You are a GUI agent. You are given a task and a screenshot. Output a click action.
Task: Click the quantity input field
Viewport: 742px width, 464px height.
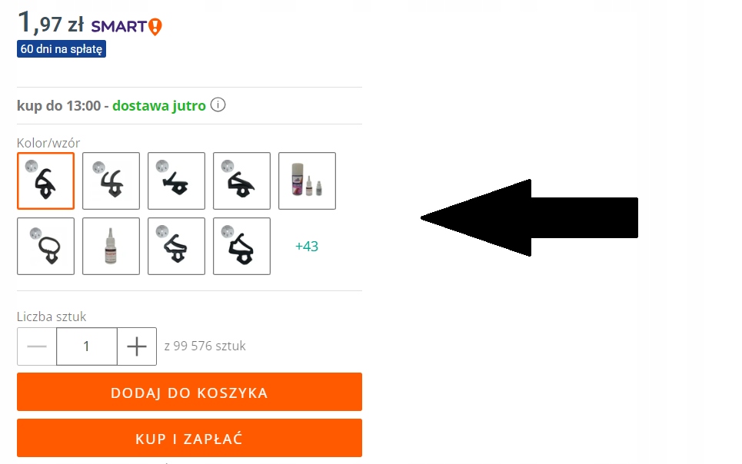(x=86, y=346)
